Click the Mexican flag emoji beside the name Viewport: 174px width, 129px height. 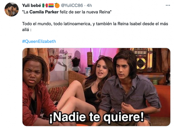tap(45, 6)
